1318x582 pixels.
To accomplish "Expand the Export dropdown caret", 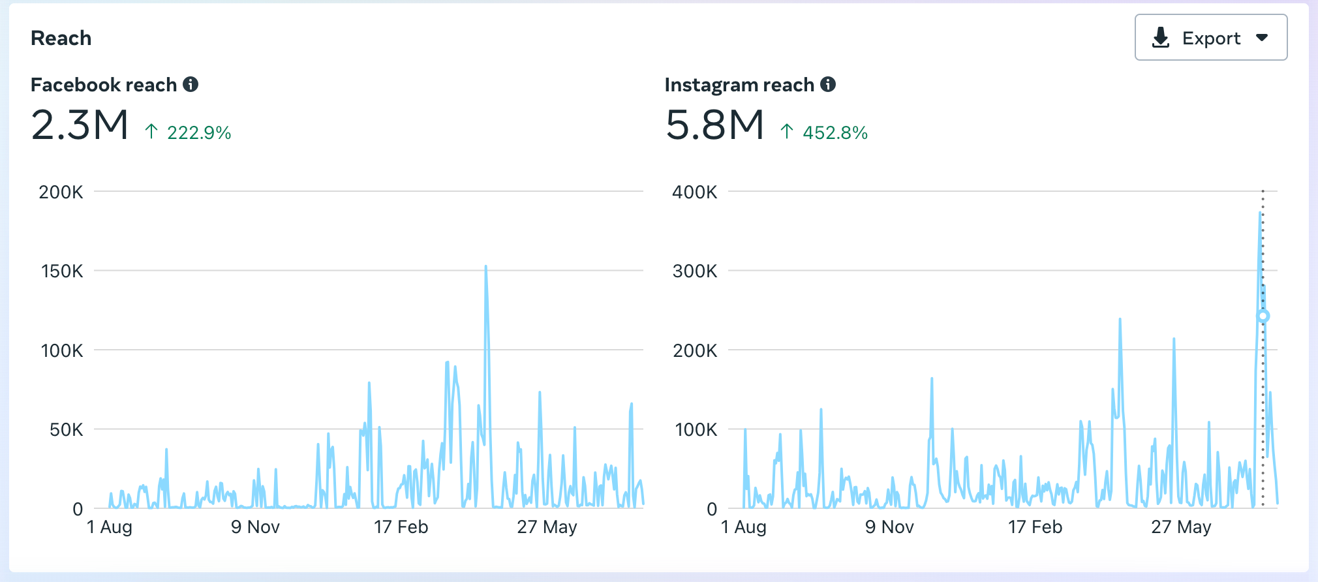I will click(x=1262, y=38).
